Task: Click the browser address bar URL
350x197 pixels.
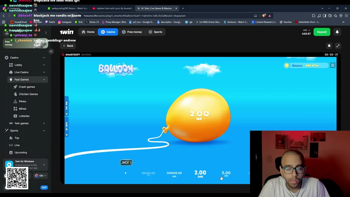Action: click(135, 16)
